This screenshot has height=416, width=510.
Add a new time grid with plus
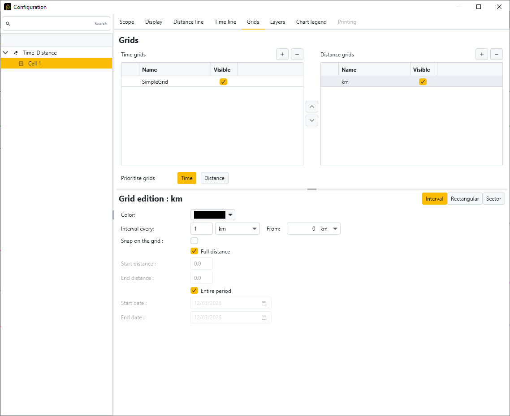pos(282,55)
